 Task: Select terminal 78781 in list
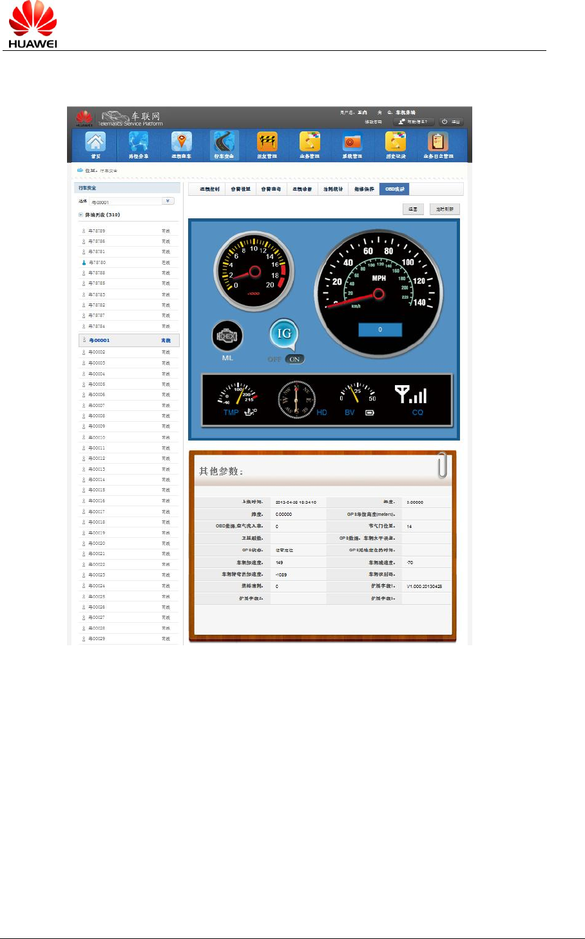point(129,252)
